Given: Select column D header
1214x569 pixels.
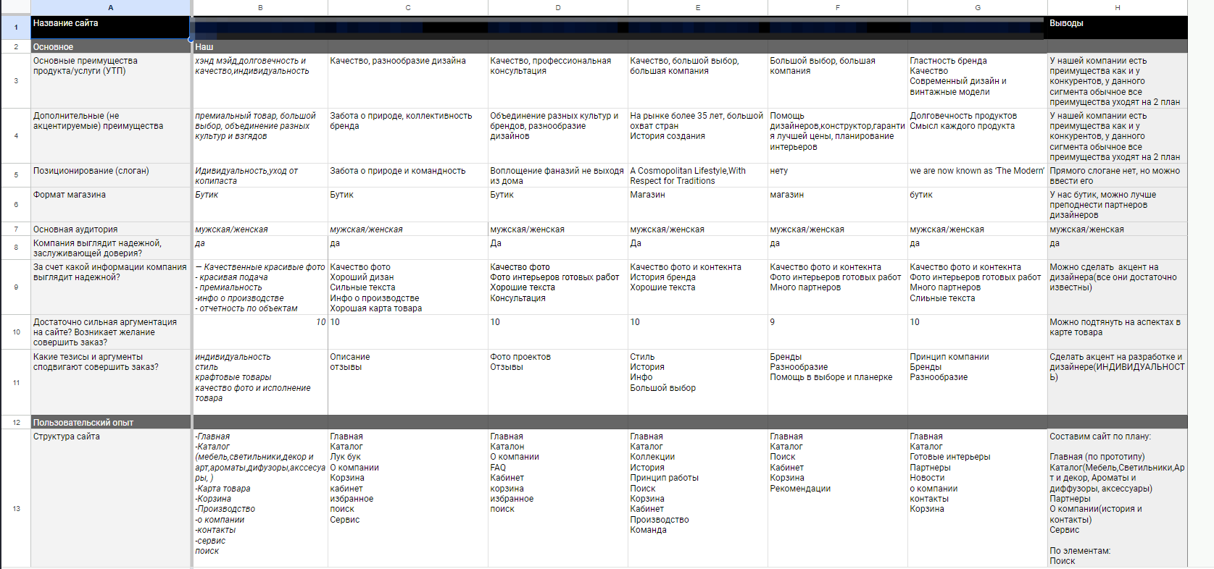Looking at the screenshot, I should 557,7.
